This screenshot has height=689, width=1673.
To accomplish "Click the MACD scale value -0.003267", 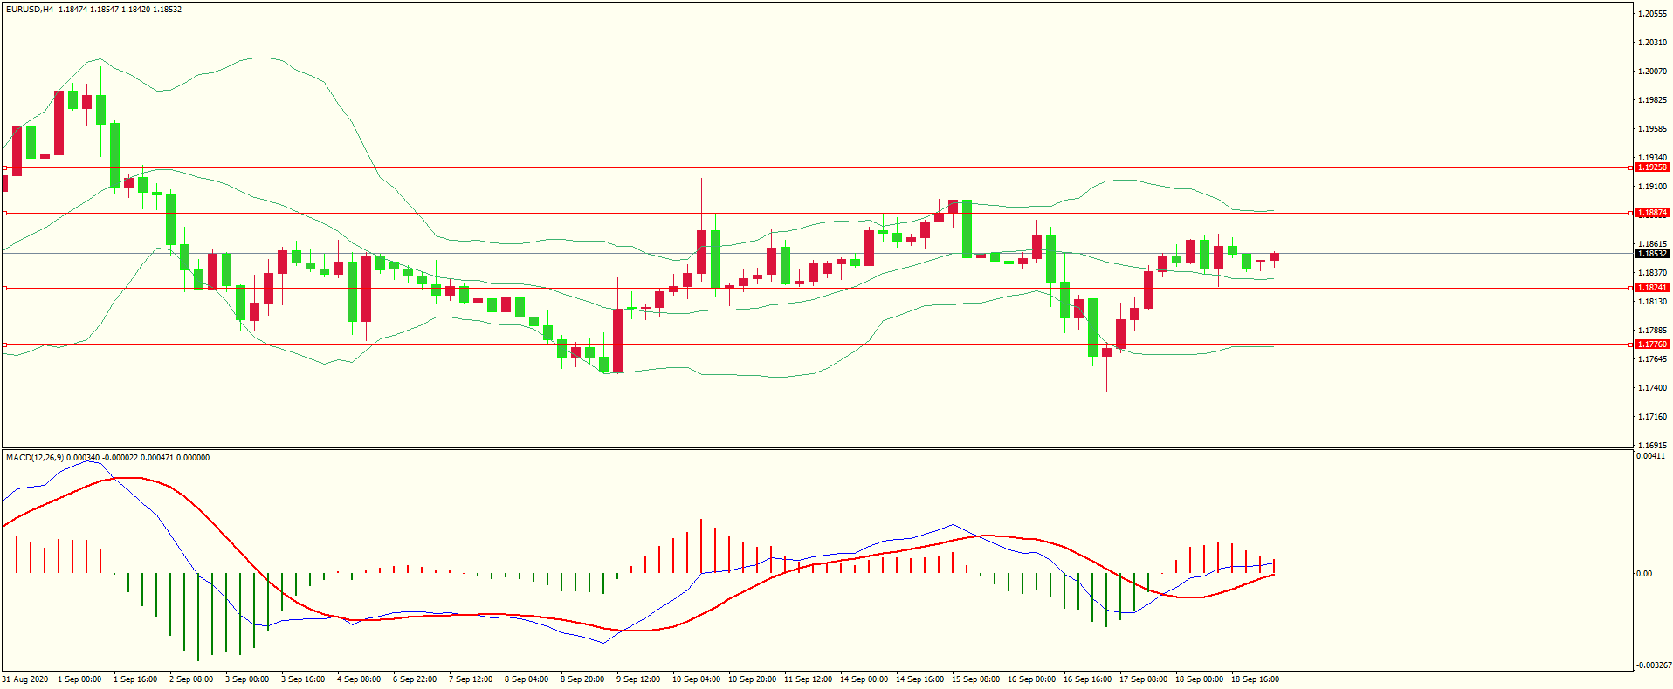I will [1653, 665].
